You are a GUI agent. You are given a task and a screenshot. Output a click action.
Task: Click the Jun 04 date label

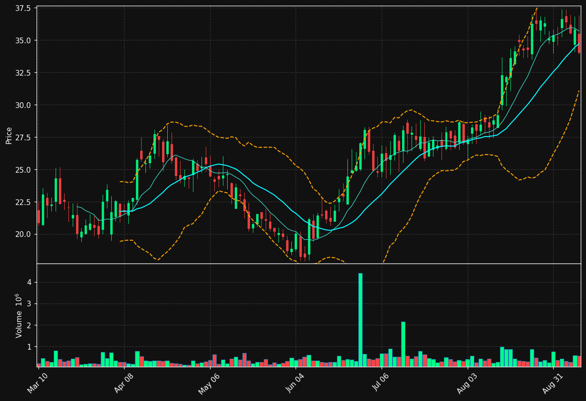coord(294,383)
